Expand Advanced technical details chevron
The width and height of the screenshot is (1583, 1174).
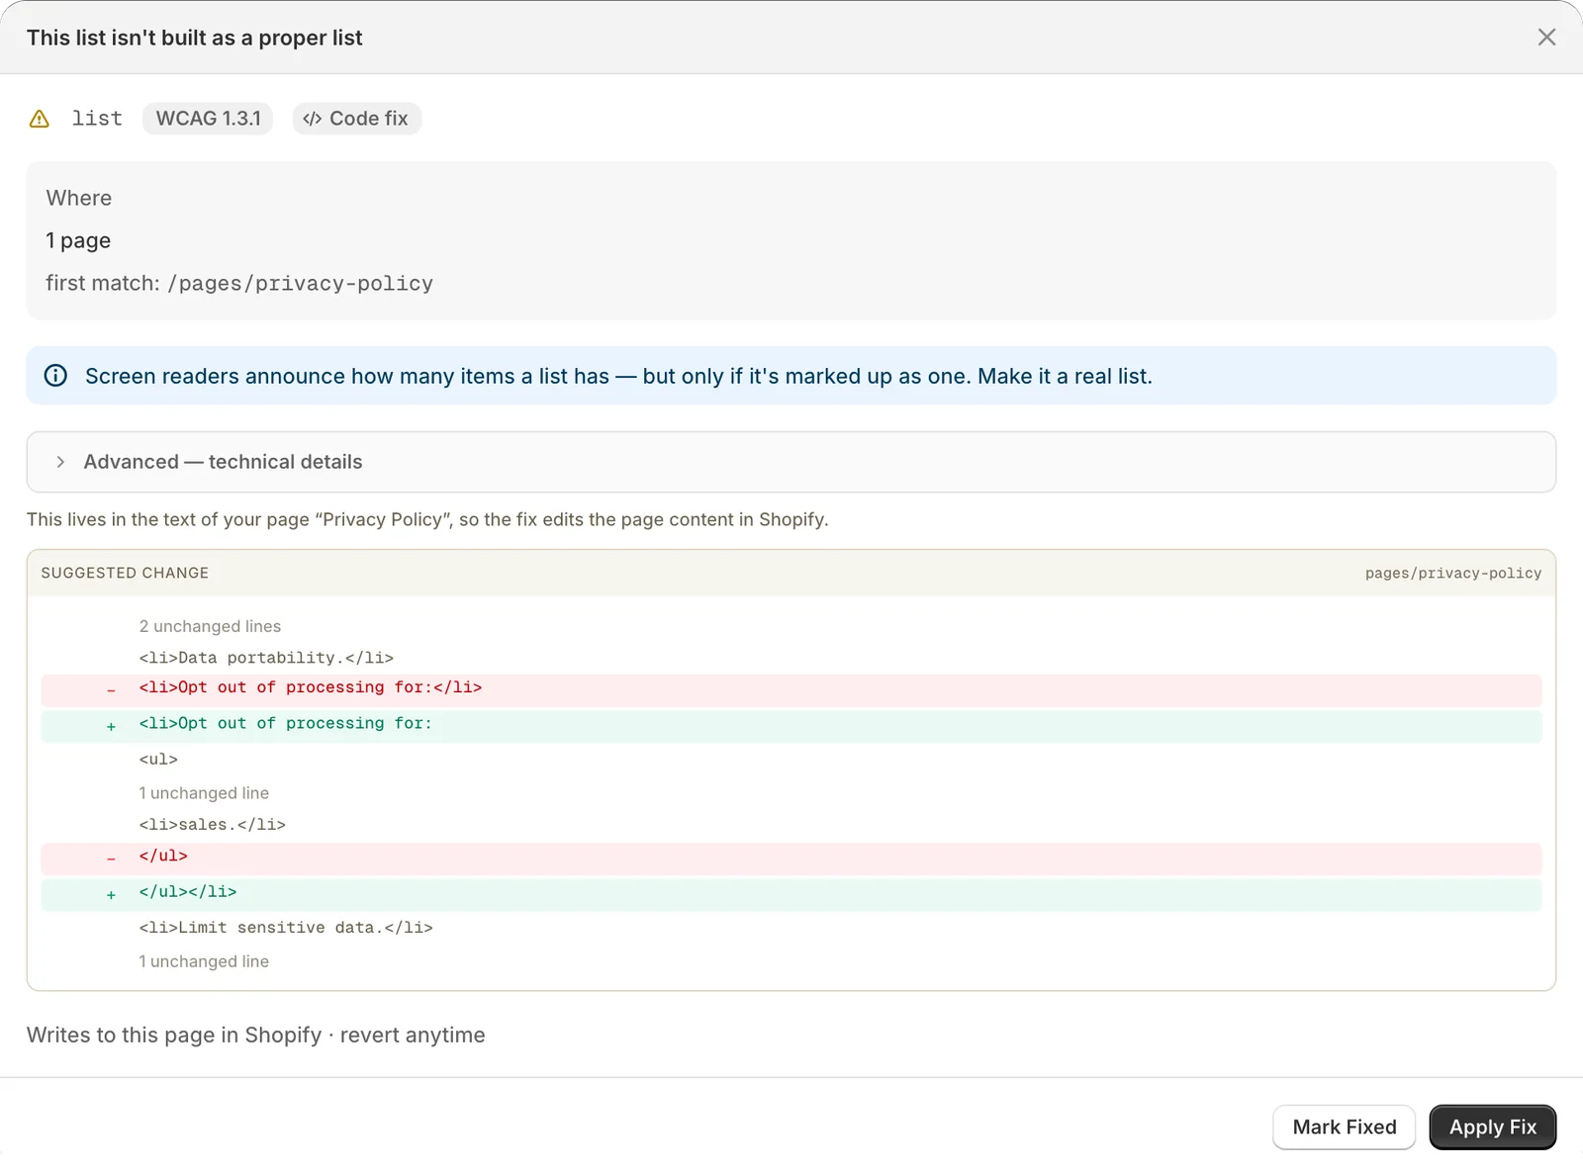(x=60, y=462)
